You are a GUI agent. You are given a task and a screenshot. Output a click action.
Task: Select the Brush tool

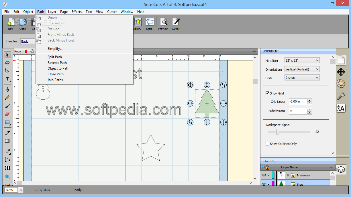pos(7,106)
